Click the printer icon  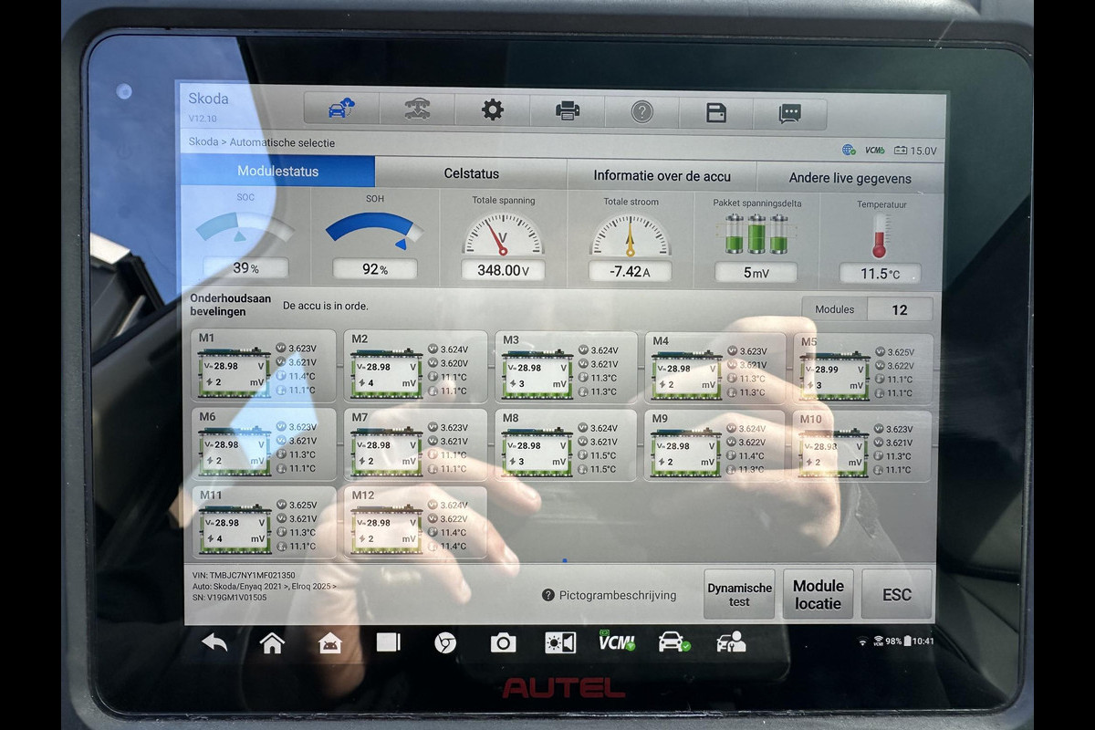click(x=568, y=111)
